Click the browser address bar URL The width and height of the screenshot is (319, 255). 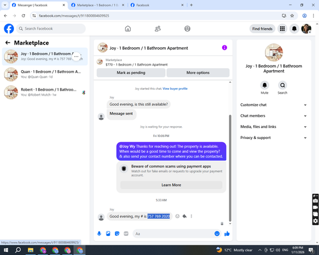pos(74,16)
